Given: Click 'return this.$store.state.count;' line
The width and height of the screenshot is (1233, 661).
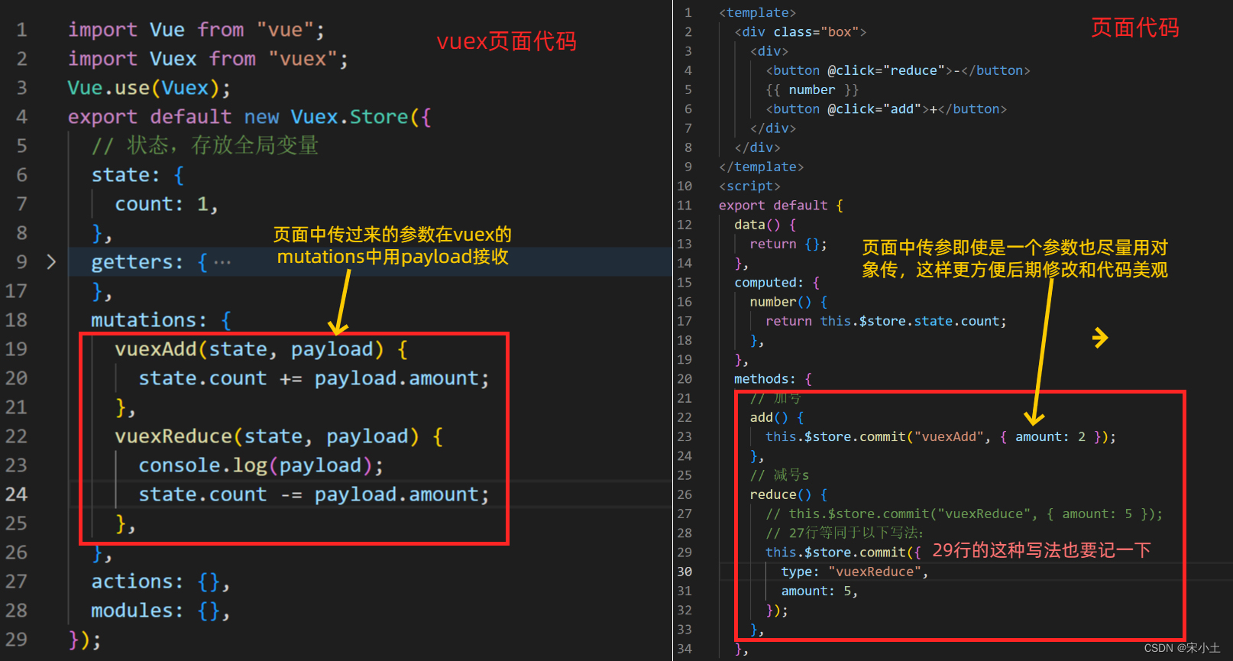Looking at the screenshot, I should [x=886, y=321].
